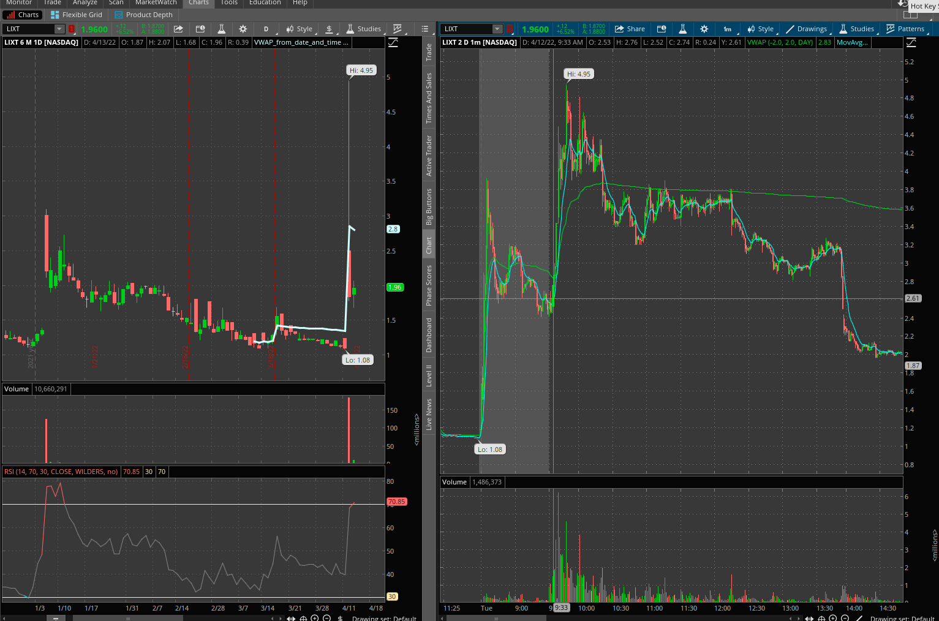Open Style dropdown on left chart

(299, 29)
